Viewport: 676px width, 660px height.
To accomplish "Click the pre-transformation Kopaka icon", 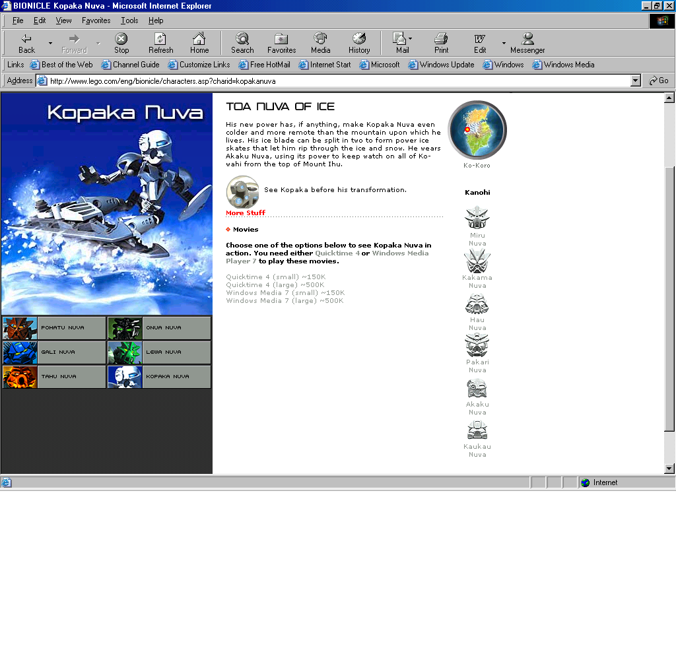I will 243,192.
